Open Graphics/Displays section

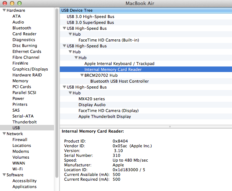(30, 69)
